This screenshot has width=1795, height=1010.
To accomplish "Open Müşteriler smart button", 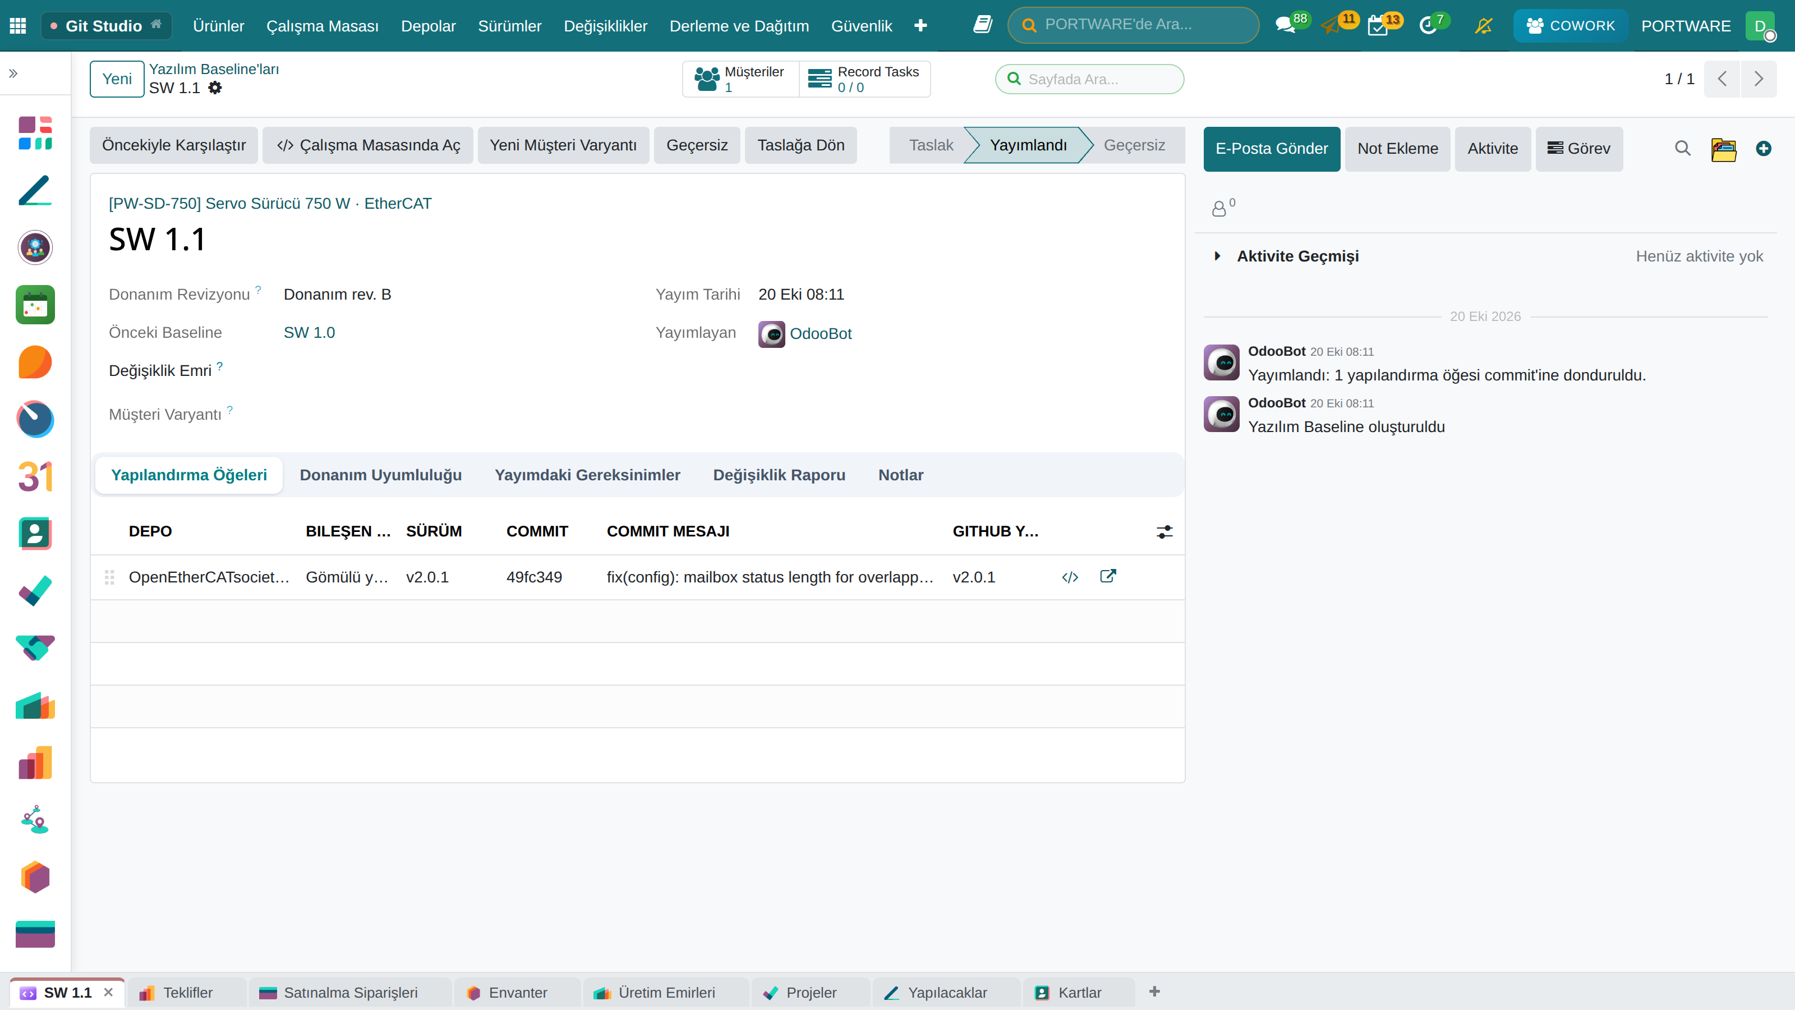I will click(740, 79).
